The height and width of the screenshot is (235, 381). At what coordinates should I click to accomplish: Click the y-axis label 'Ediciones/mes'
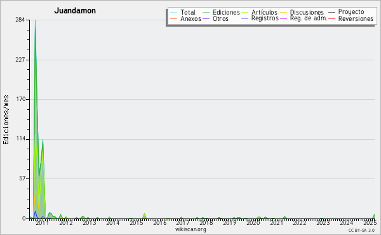click(6, 120)
